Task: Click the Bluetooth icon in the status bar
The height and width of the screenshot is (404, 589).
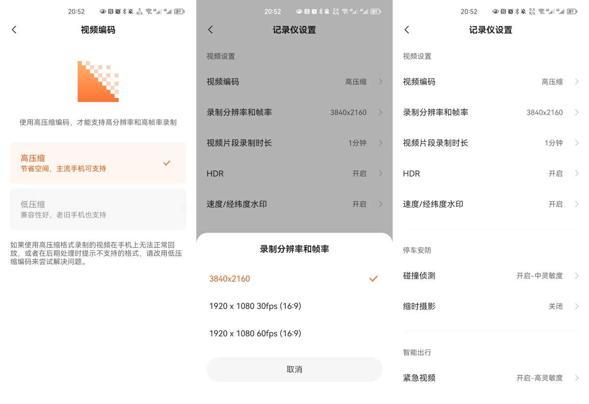Action: [x=124, y=11]
